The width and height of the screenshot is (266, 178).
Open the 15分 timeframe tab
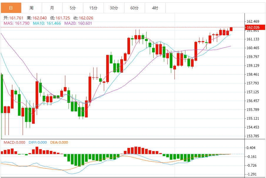[93, 8]
